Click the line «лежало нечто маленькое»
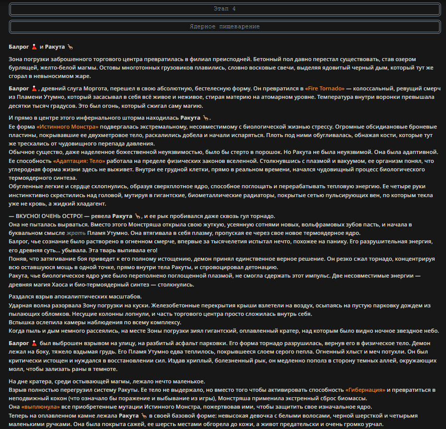The width and height of the screenshot is (446, 429). pyautogui.click(x=169, y=381)
